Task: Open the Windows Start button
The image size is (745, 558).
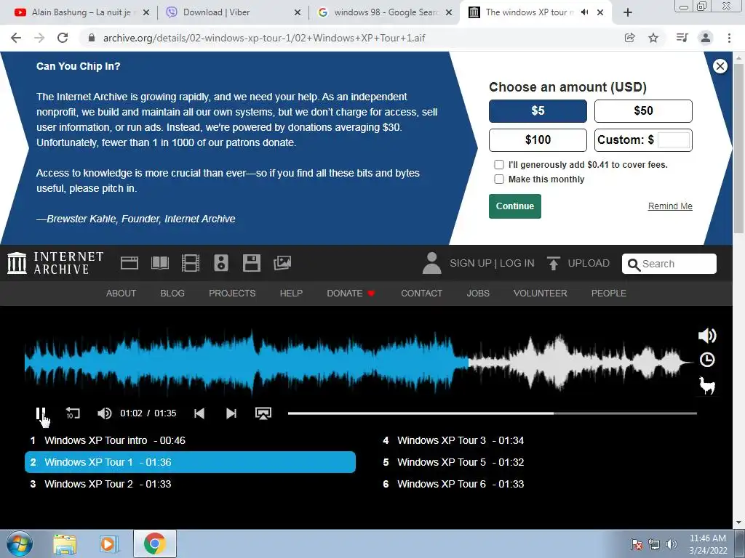Action: [20, 543]
